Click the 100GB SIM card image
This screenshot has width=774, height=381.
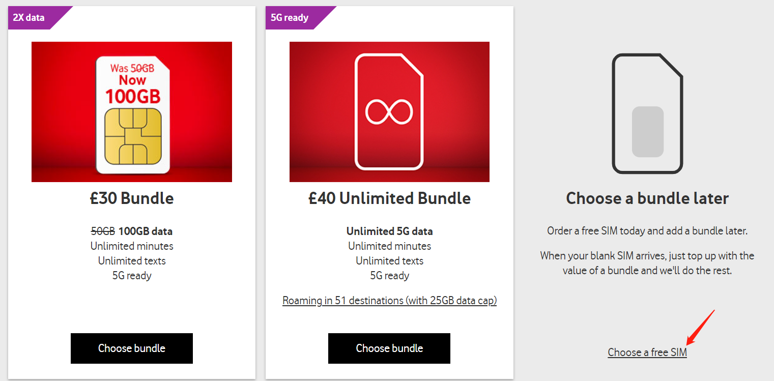[132, 112]
